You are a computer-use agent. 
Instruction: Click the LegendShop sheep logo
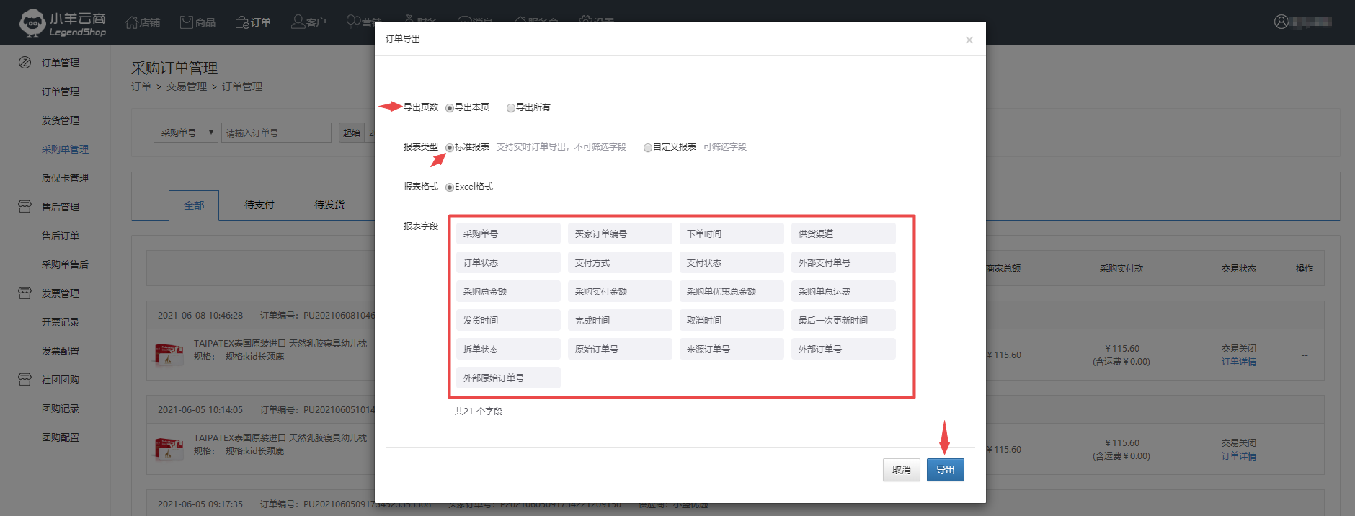coord(32,23)
